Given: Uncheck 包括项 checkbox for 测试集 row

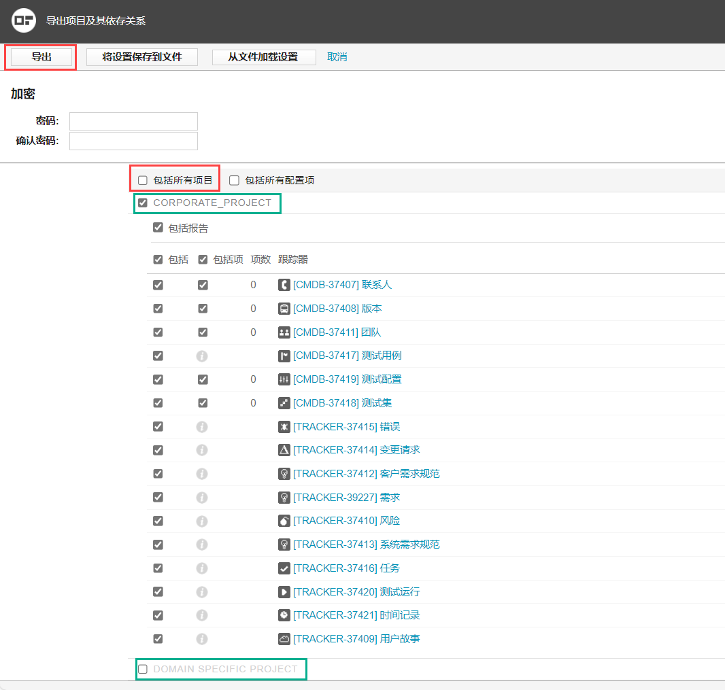Looking at the screenshot, I should [x=203, y=403].
